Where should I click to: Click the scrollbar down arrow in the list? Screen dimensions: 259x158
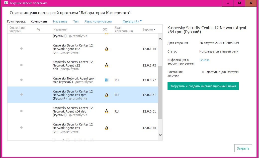pos(160,135)
